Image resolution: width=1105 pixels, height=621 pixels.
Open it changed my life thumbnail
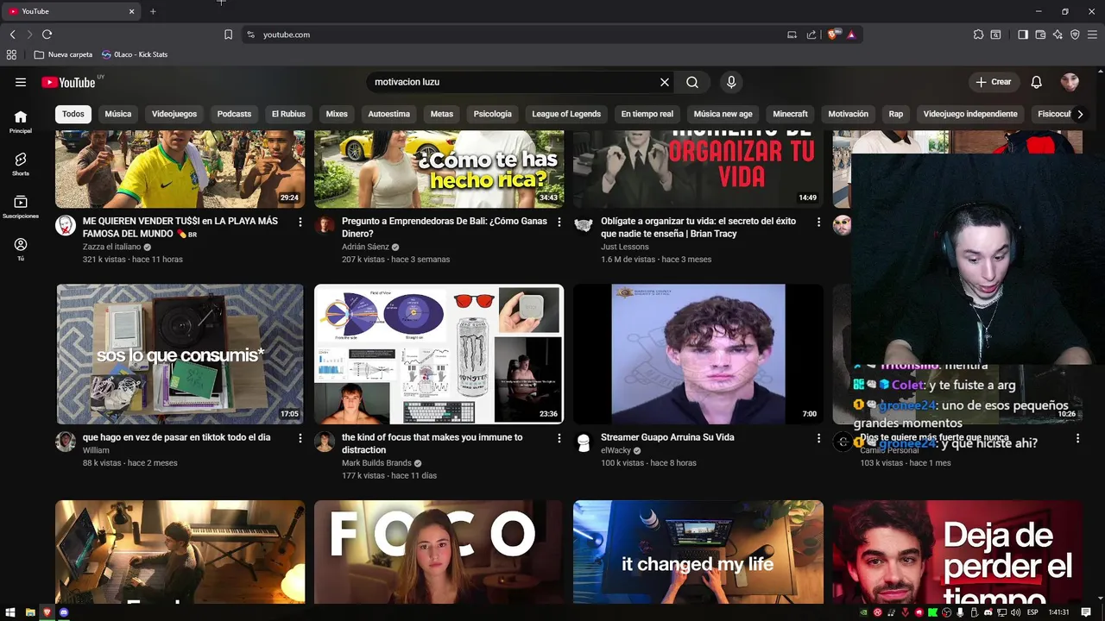pyautogui.click(x=698, y=552)
